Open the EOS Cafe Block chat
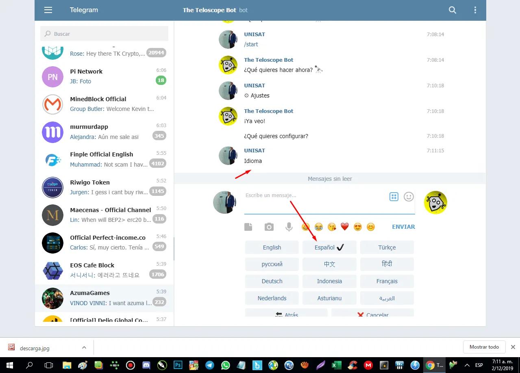The image size is (520, 373). tap(104, 271)
